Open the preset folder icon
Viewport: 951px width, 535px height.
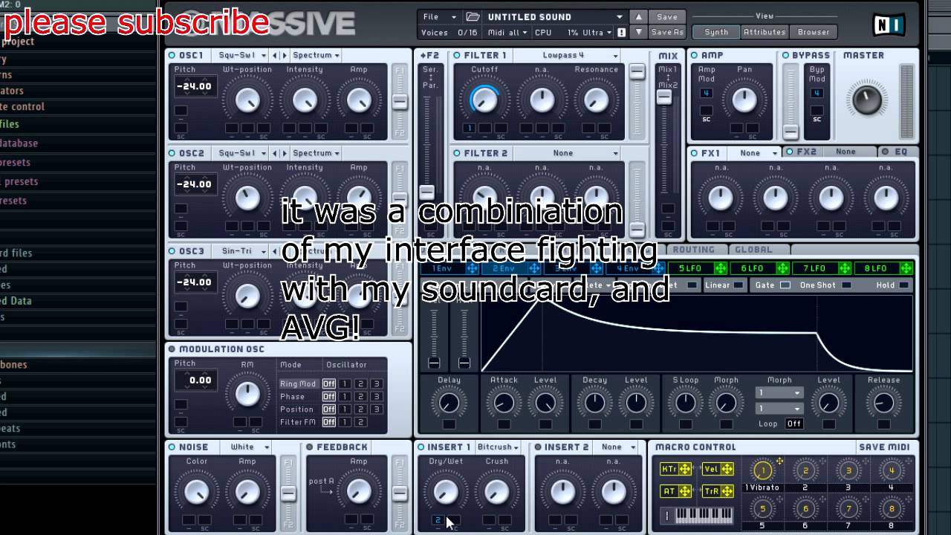point(473,16)
